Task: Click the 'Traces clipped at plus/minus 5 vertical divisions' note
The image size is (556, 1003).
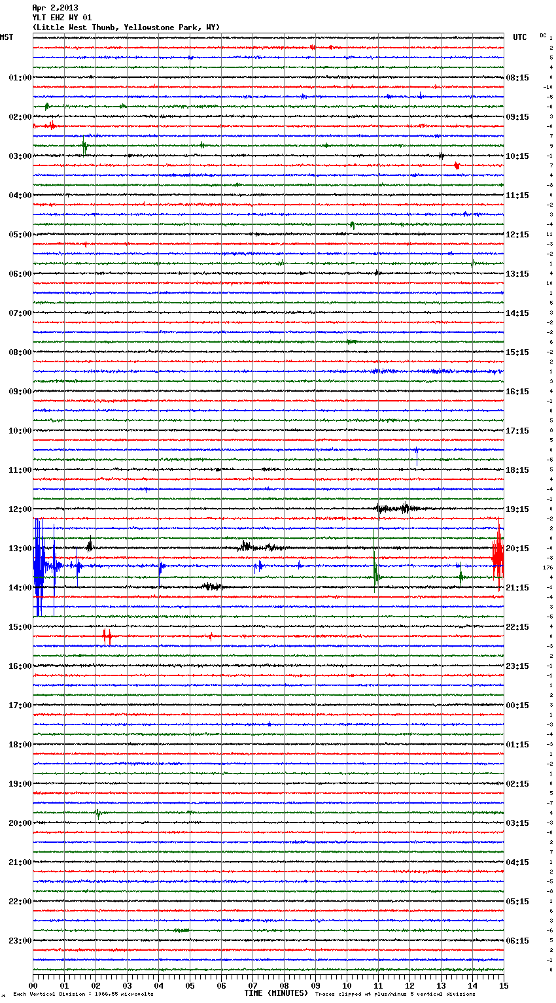Action: point(395,994)
